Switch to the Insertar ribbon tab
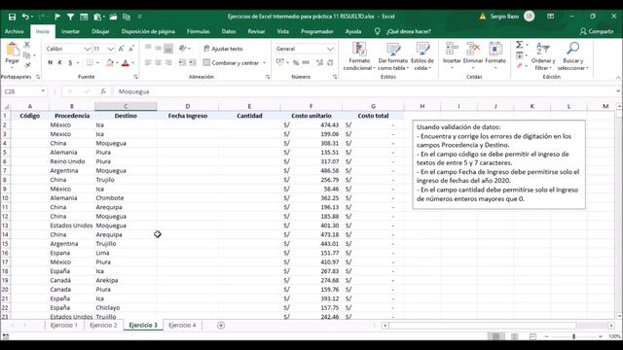The image size is (623, 350). coord(70,31)
